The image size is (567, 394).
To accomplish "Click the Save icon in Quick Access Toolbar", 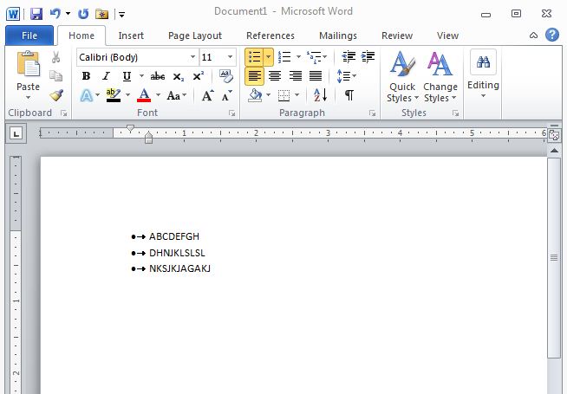I will (x=36, y=14).
